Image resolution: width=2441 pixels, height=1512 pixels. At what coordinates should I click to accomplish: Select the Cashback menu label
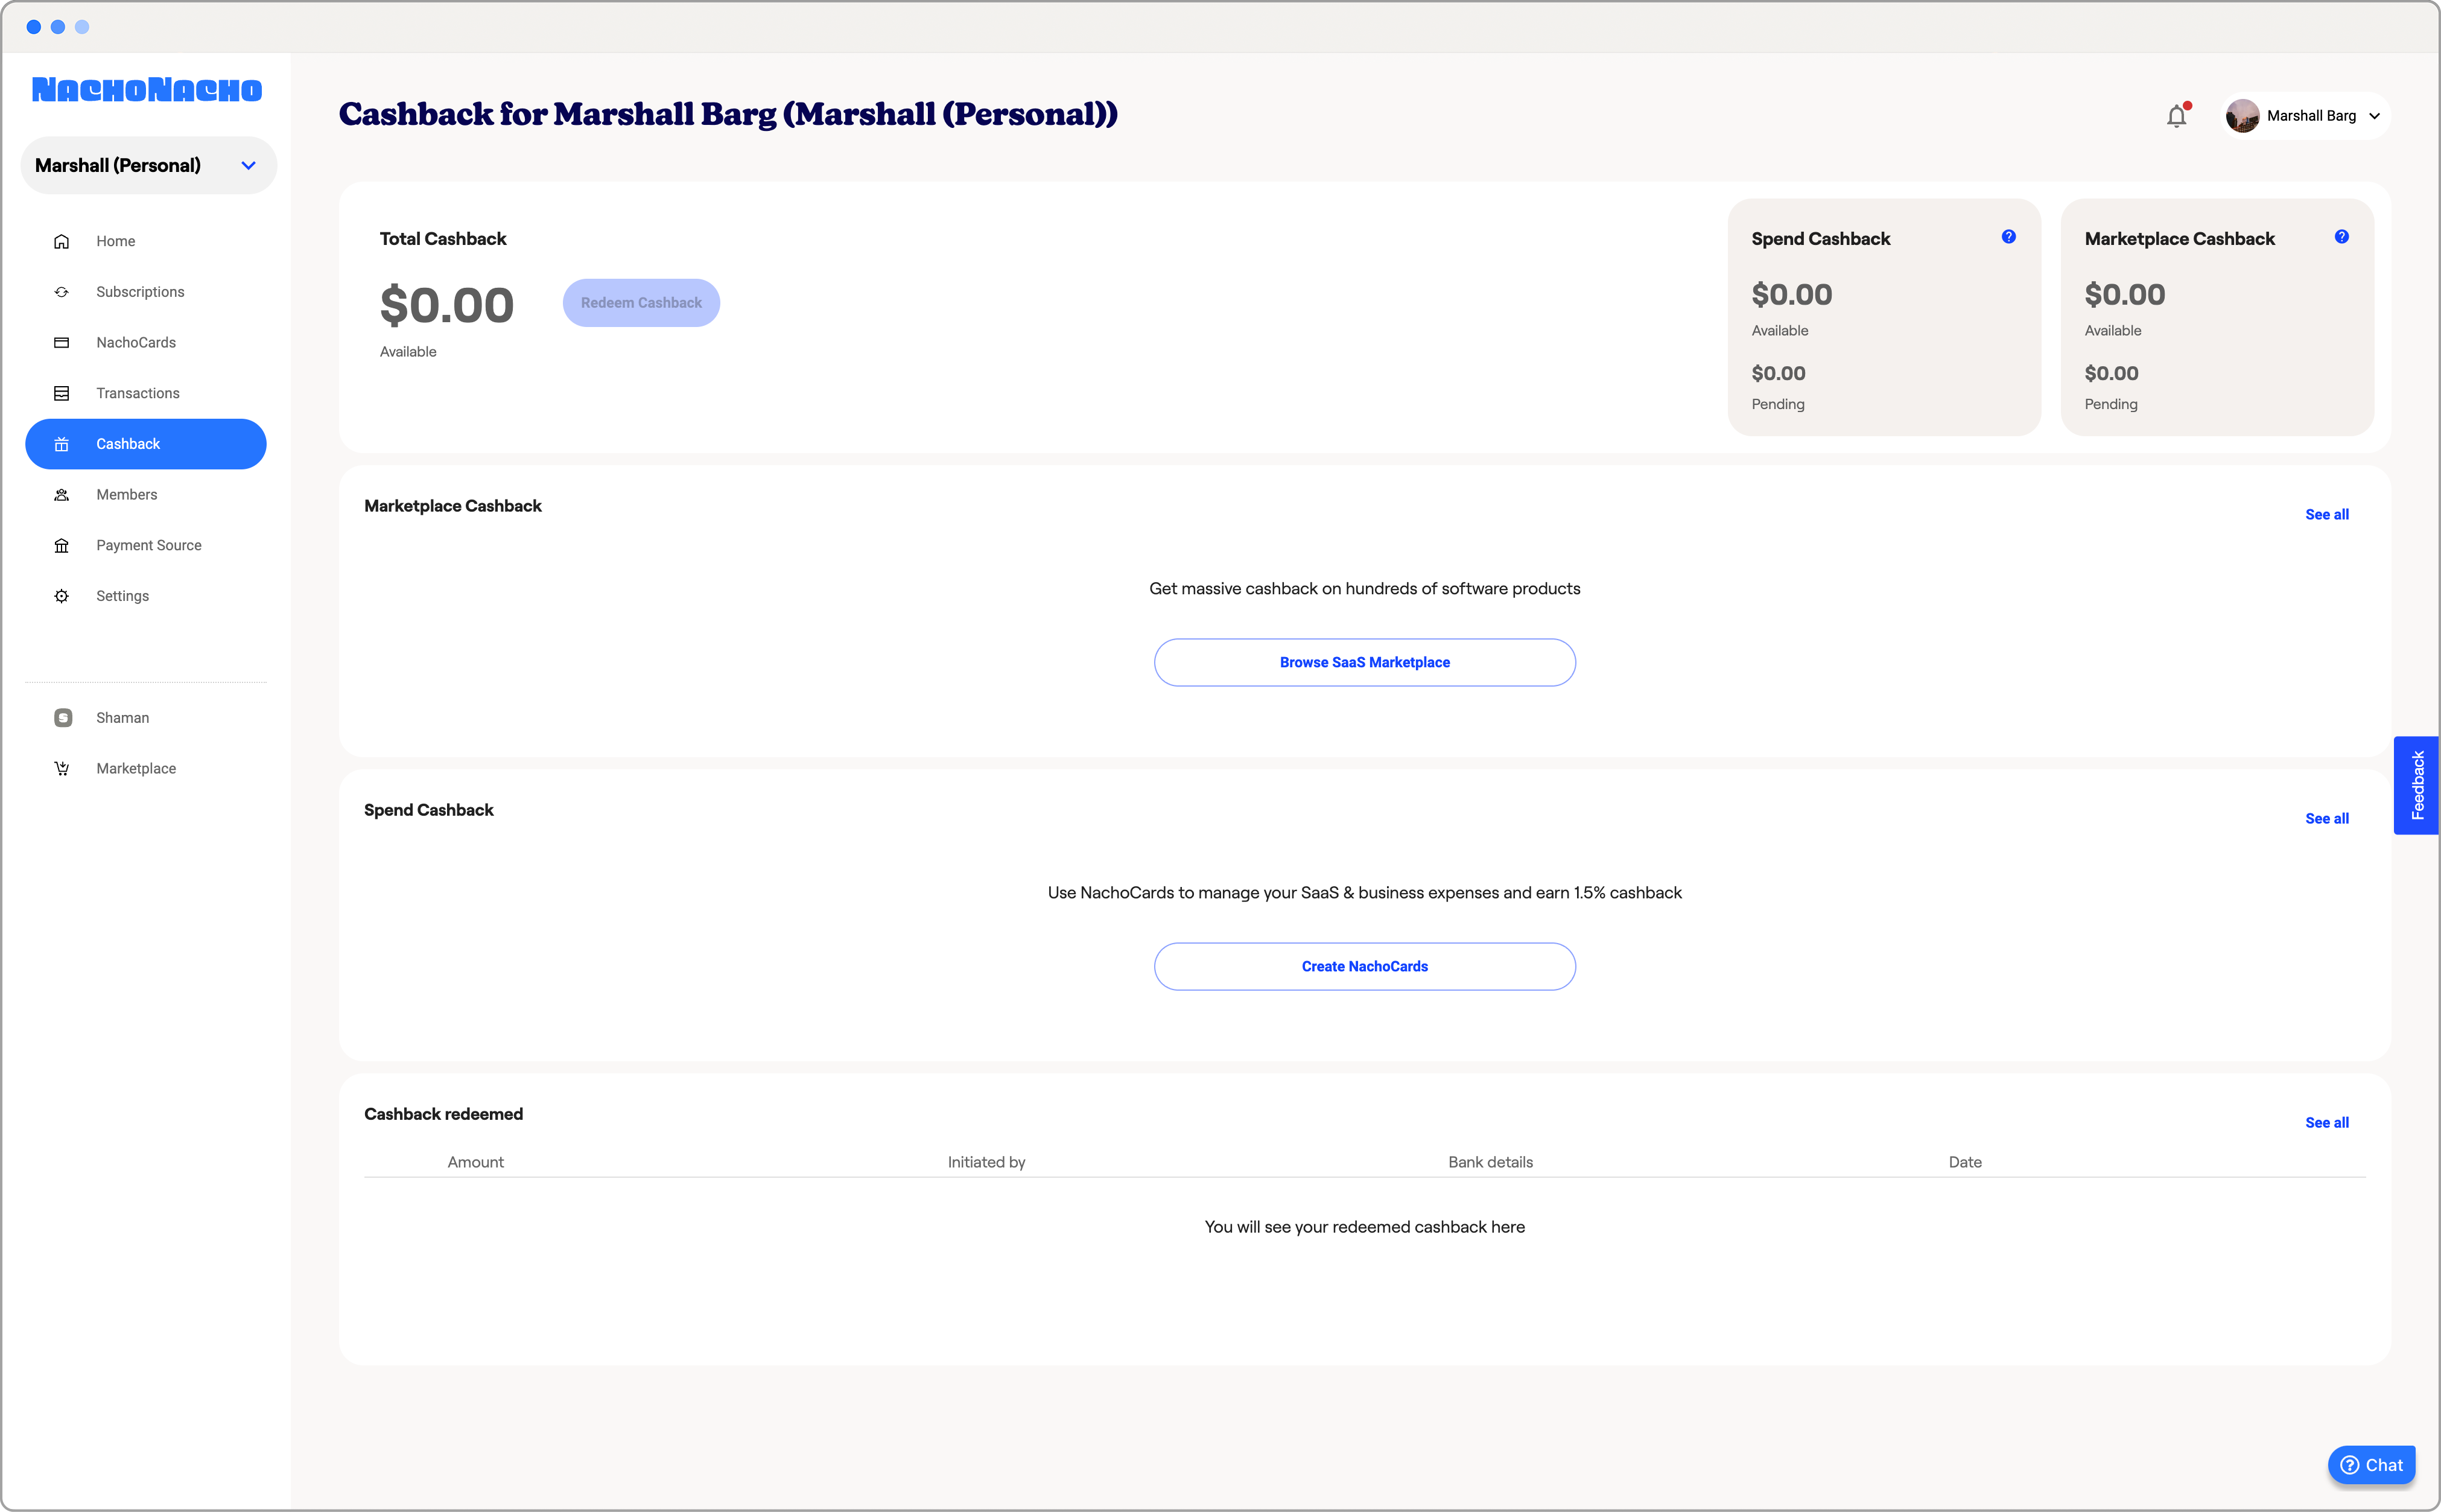(128, 444)
